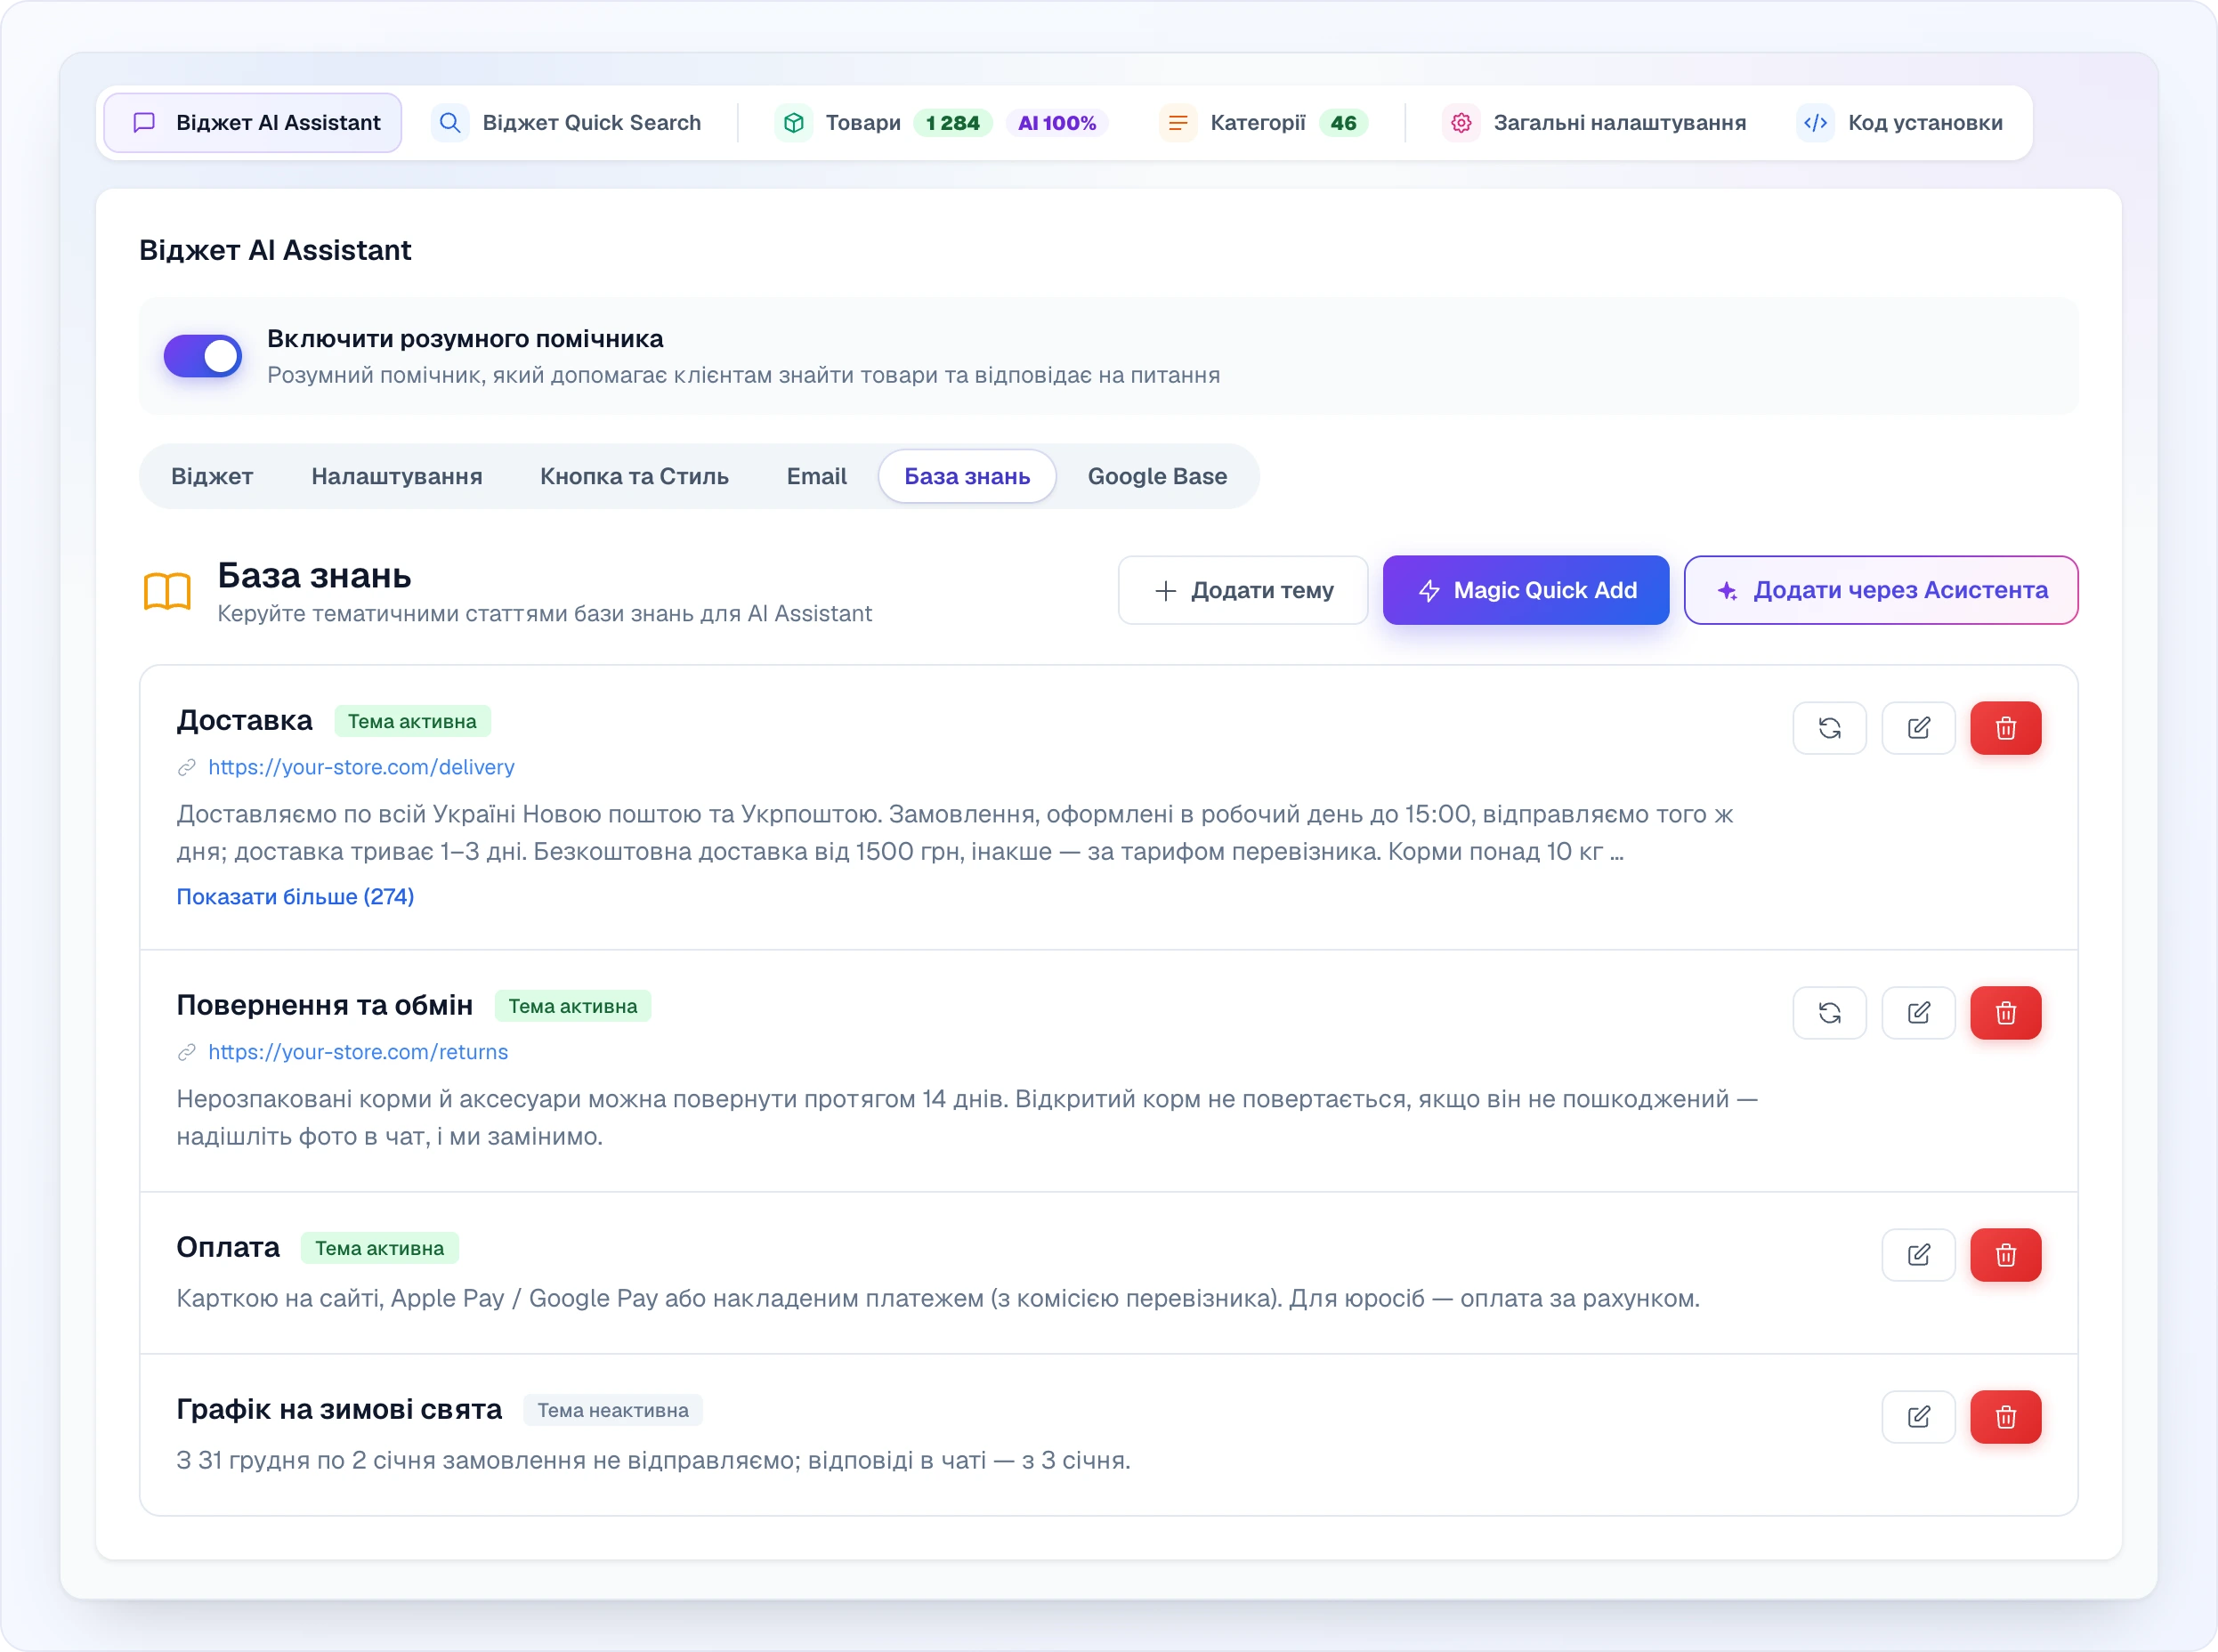Expand Показати більше (274) text
This screenshot has height=1652, width=2218.
pos(295,897)
